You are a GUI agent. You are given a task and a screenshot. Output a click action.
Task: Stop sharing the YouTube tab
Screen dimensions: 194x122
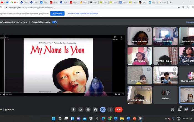pyautogui.click(x=57, y=14)
